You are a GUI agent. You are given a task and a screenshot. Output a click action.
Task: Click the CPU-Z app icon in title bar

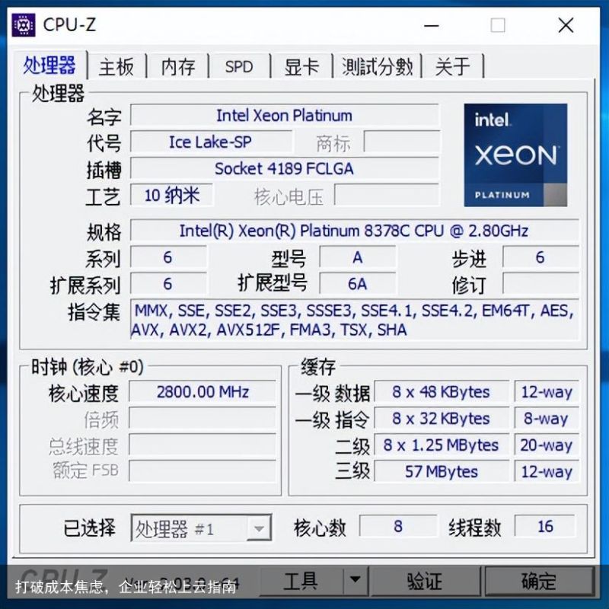(24, 25)
